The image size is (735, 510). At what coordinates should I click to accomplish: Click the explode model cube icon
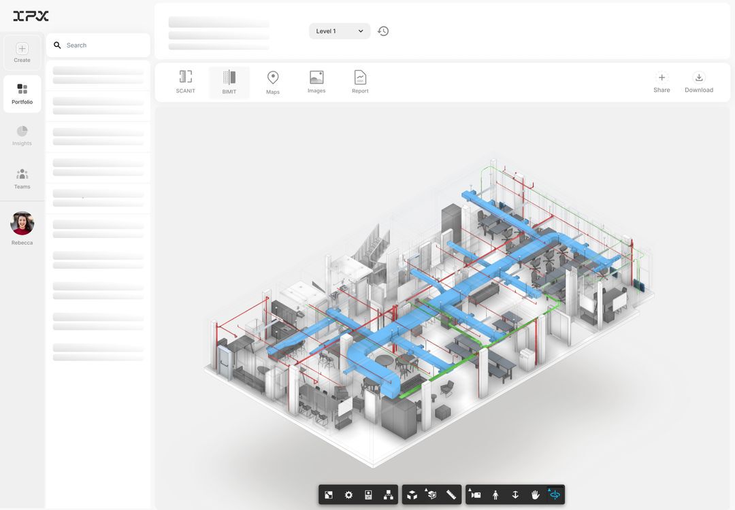click(412, 495)
